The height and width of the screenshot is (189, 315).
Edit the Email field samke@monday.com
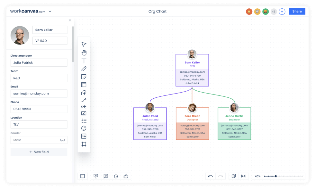pos(39,94)
